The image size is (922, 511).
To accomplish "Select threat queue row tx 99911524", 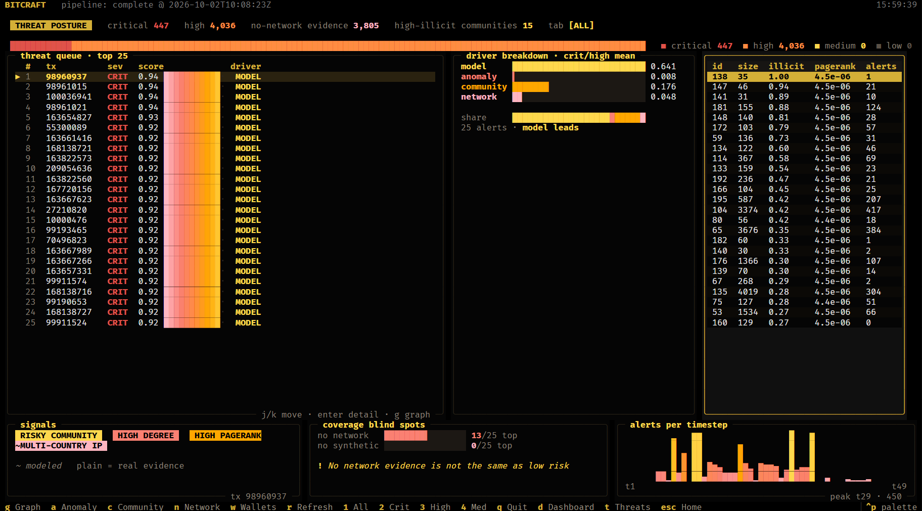I will point(225,322).
